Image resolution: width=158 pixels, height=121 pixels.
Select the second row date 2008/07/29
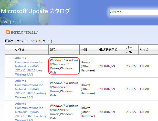(107, 89)
